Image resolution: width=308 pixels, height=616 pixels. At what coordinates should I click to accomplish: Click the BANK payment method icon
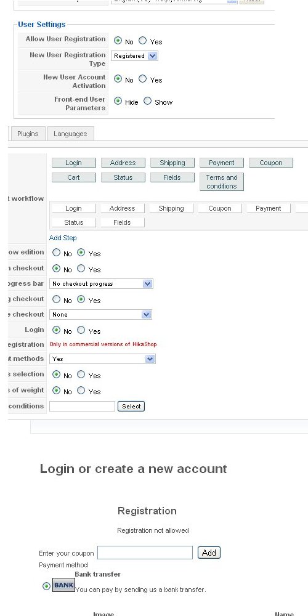tap(63, 585)
